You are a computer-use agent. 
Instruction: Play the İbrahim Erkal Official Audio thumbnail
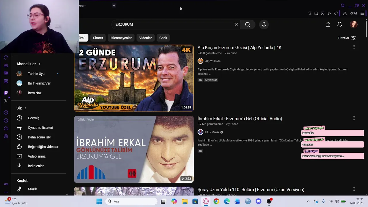134,149
